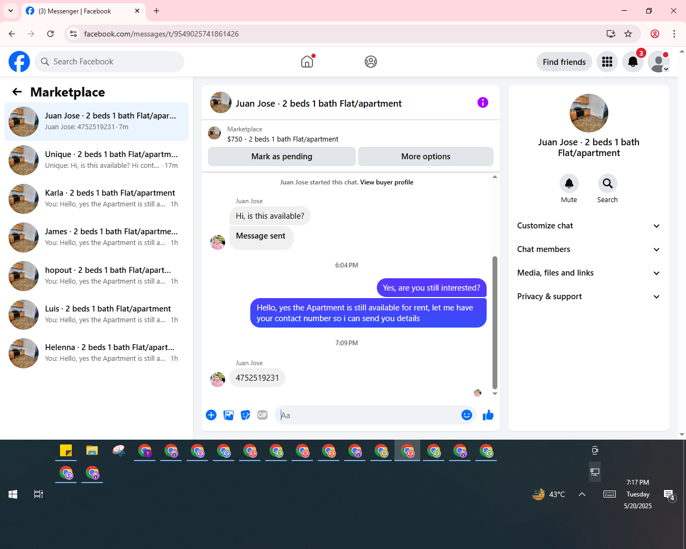Click the install app icon in address bar
This screenshot has width=686, height=549.
pos(611,34)
